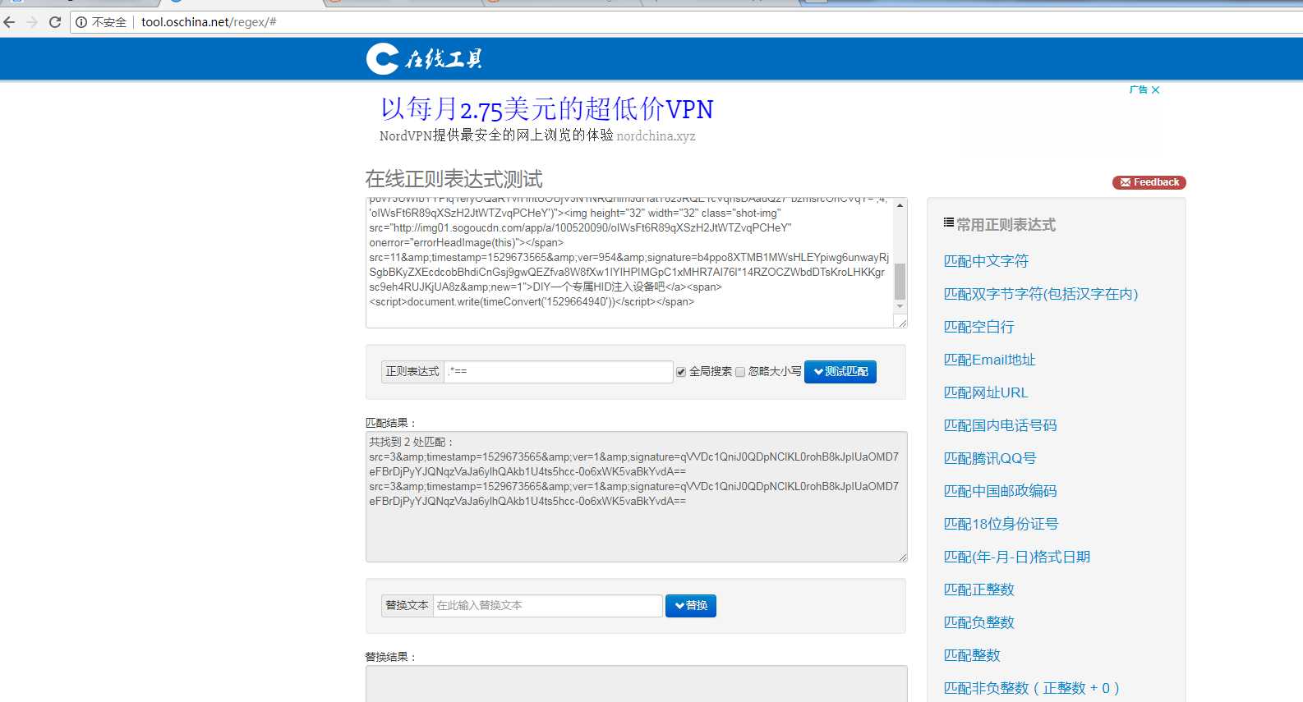
Task: Pick the 匹配负整数 regex link
Action: point(978,622)
